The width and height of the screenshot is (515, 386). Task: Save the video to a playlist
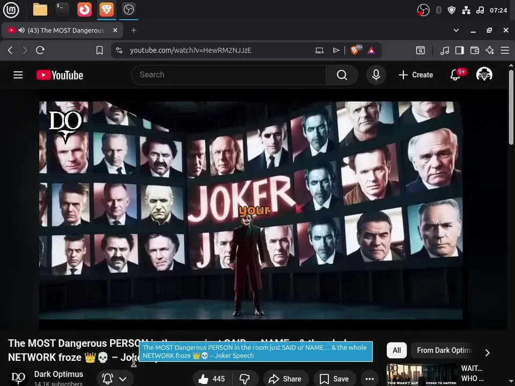click(x=334, y=379)
